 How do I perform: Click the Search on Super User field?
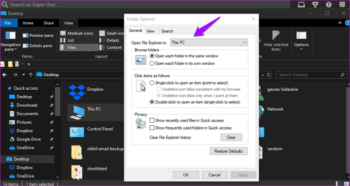pyautogui.click(x=145, y=4)
